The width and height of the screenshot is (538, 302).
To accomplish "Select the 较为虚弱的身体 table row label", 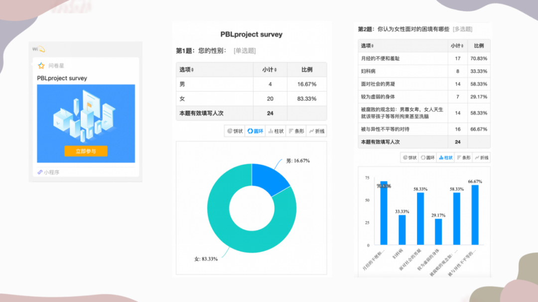I will click(378, 97).
